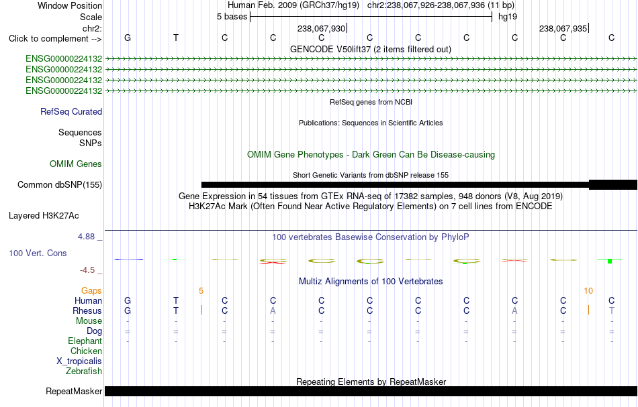Click the Mouse species label
The height and width of the screenshot is (407, 638).
pyautogui.click(x=89, y=321)
